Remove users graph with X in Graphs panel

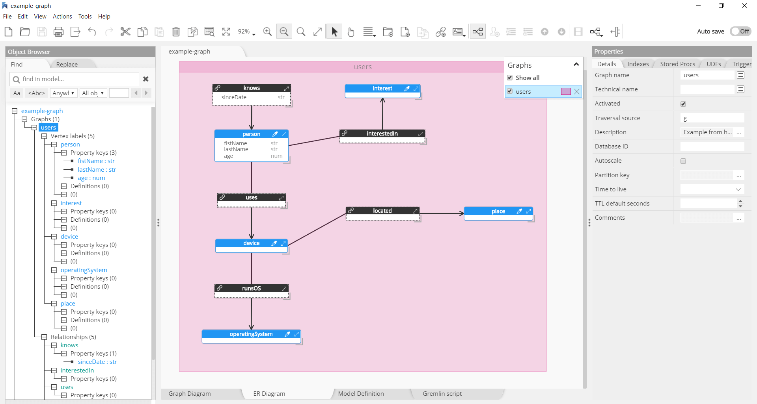pos(577,92)
